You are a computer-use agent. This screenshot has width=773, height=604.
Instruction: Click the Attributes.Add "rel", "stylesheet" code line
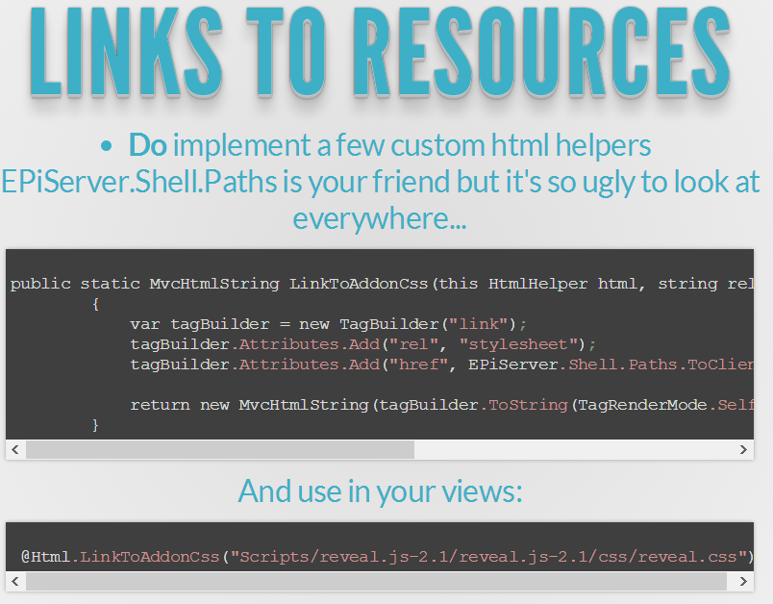pos(363,344)
